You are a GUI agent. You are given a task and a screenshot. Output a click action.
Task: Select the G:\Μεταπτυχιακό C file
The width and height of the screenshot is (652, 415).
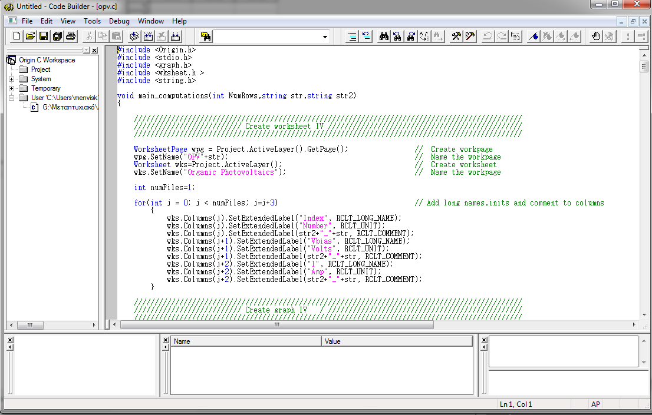point(70,107)
